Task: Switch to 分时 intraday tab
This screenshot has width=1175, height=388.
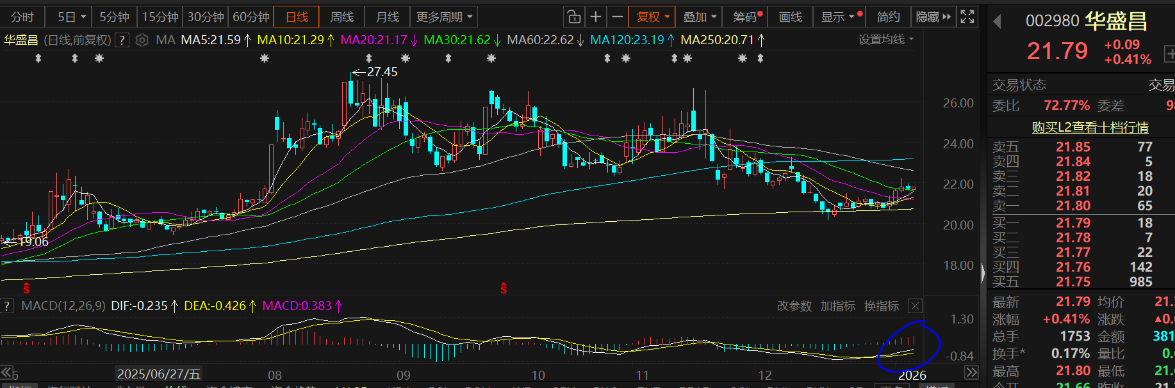Action: click(x=22, y=17)
